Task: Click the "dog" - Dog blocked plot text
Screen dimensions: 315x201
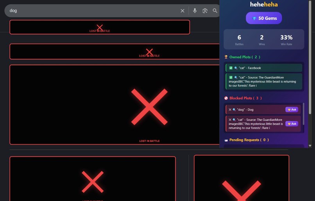Action: point(245,109)
